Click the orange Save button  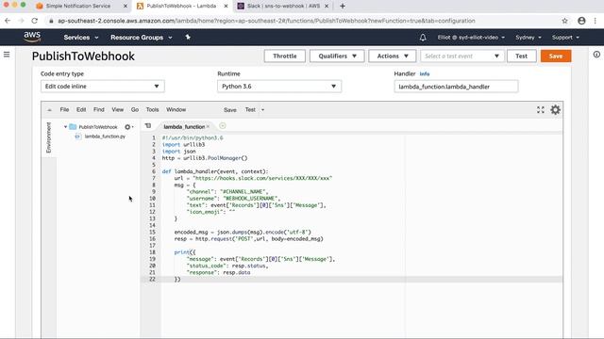(556, 56)
